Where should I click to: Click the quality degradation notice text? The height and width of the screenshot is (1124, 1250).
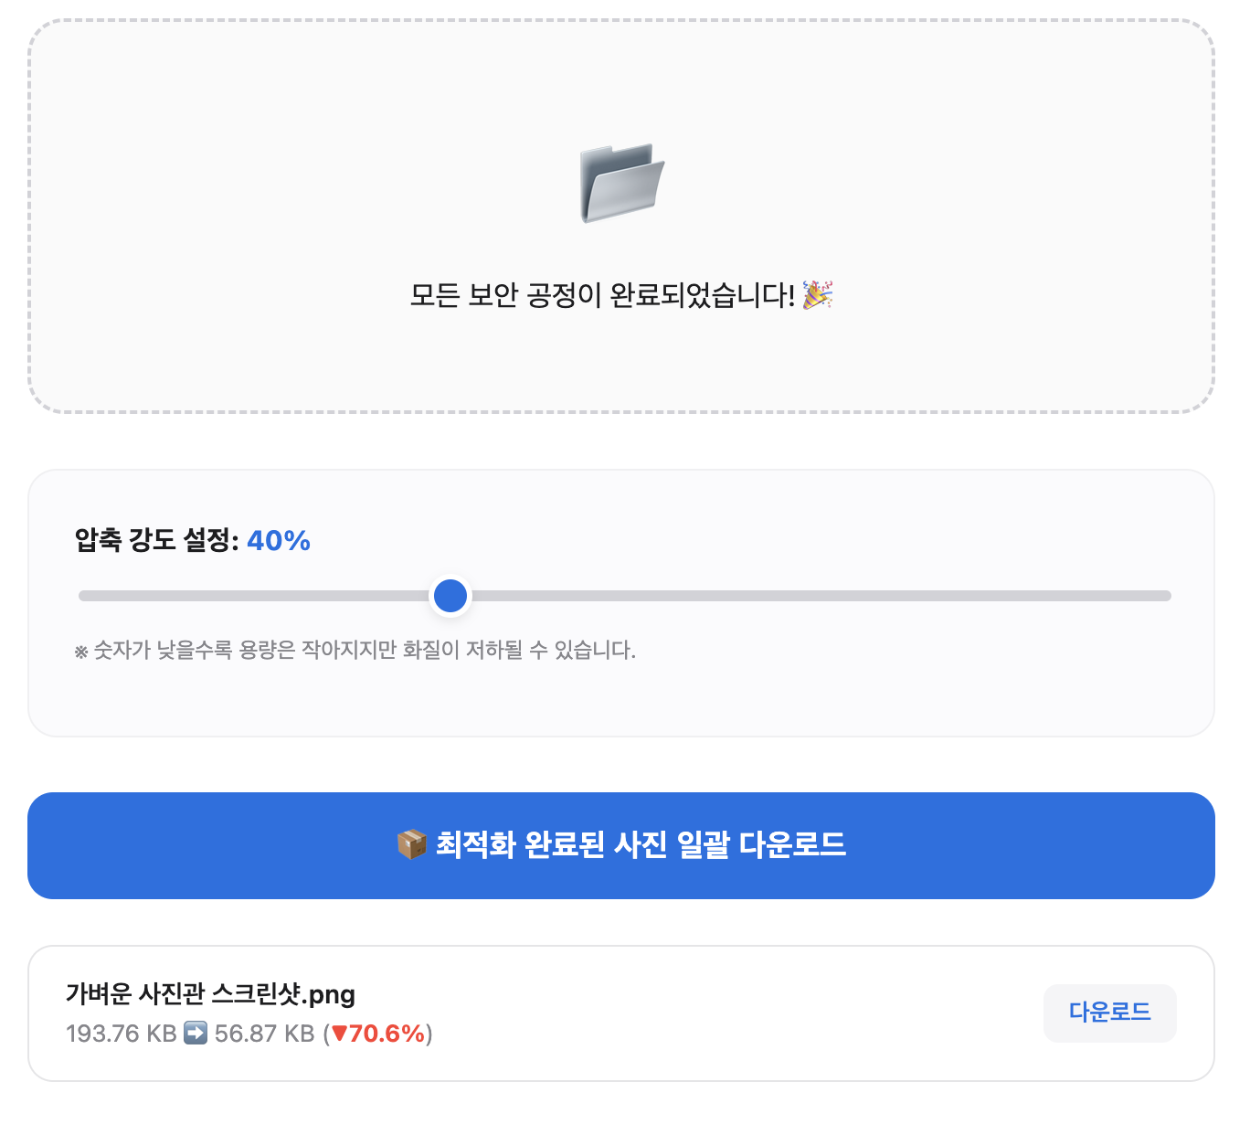pyautogui.click(x=355, y=651)
